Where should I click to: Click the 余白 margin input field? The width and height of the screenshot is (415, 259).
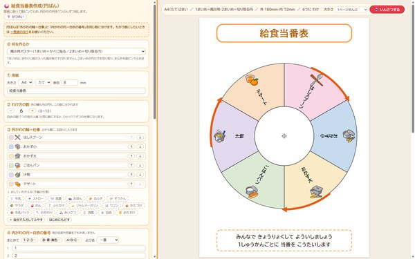[69, 82]
